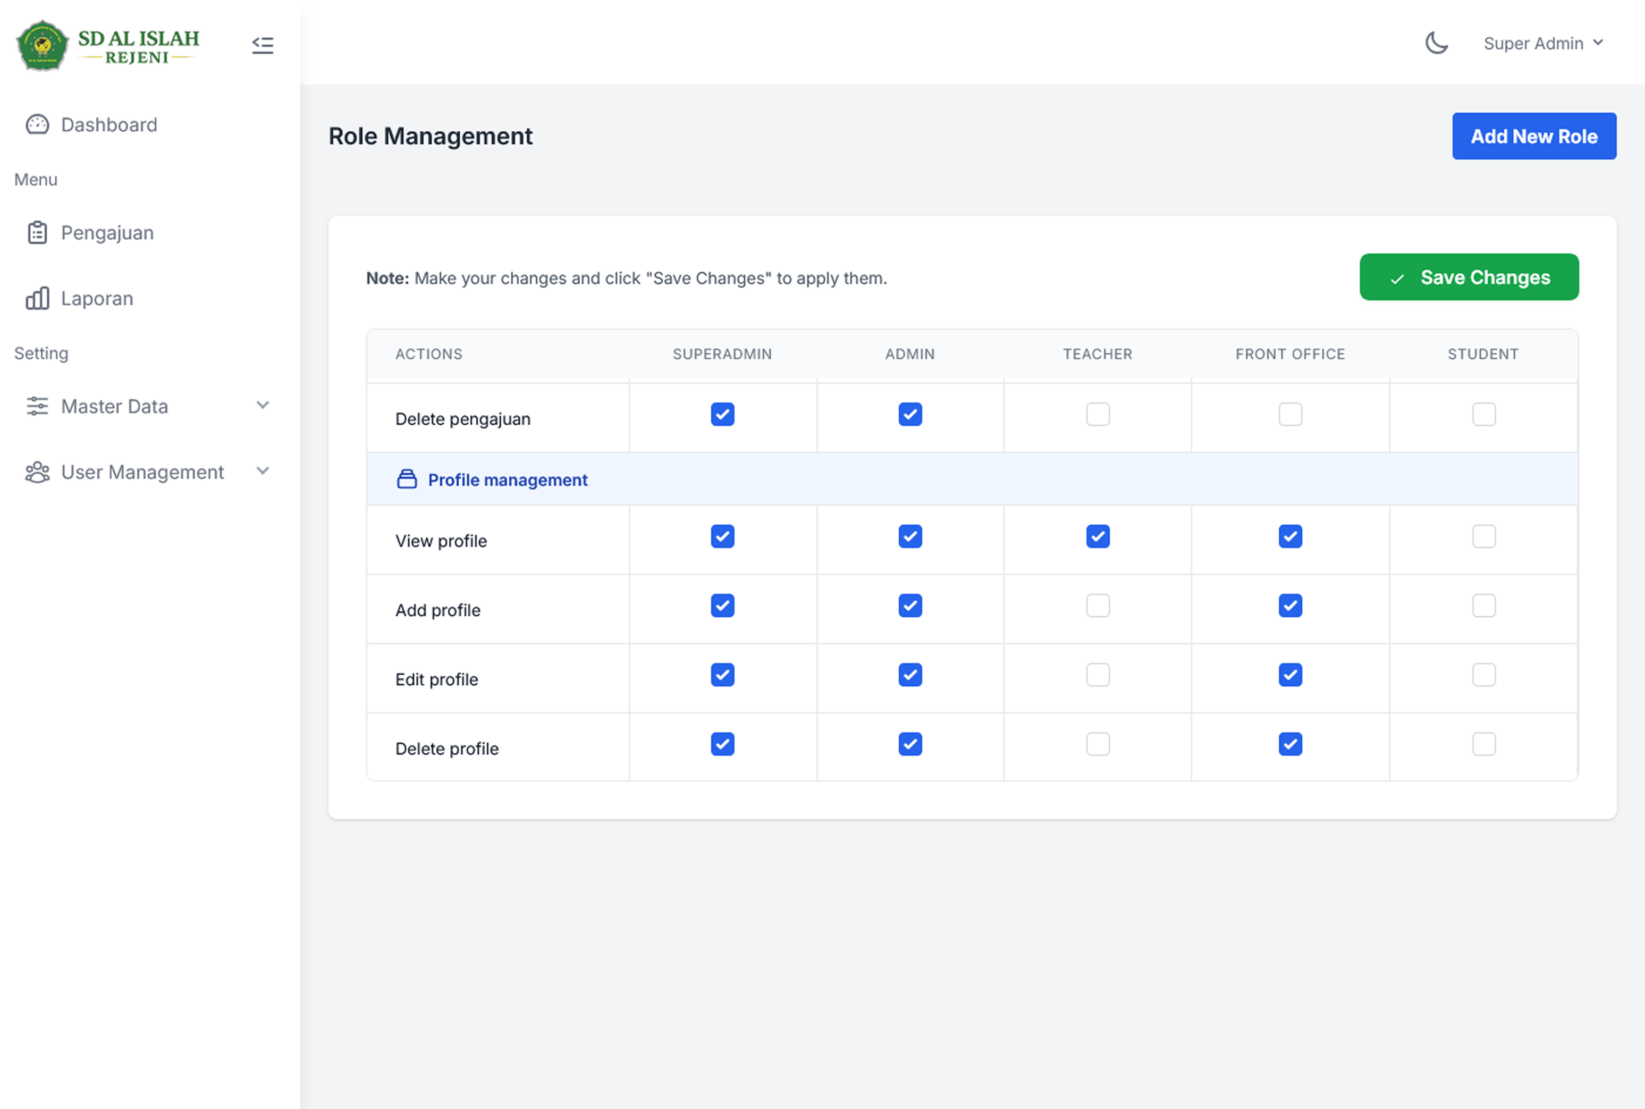Click the TEACHER column header
The width and height of the screenshot is (1645, 1109).
tap(1098, 355)
